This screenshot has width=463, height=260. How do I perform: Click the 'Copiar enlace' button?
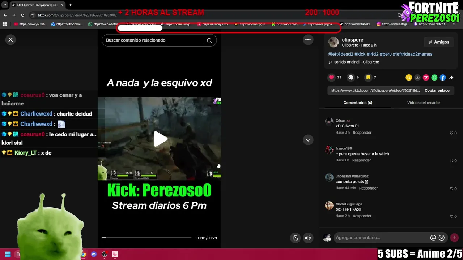tap(437, 91)
